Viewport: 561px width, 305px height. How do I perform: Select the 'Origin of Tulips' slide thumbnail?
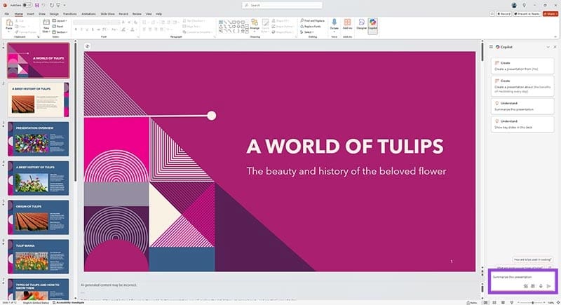[x=39, y=217]
